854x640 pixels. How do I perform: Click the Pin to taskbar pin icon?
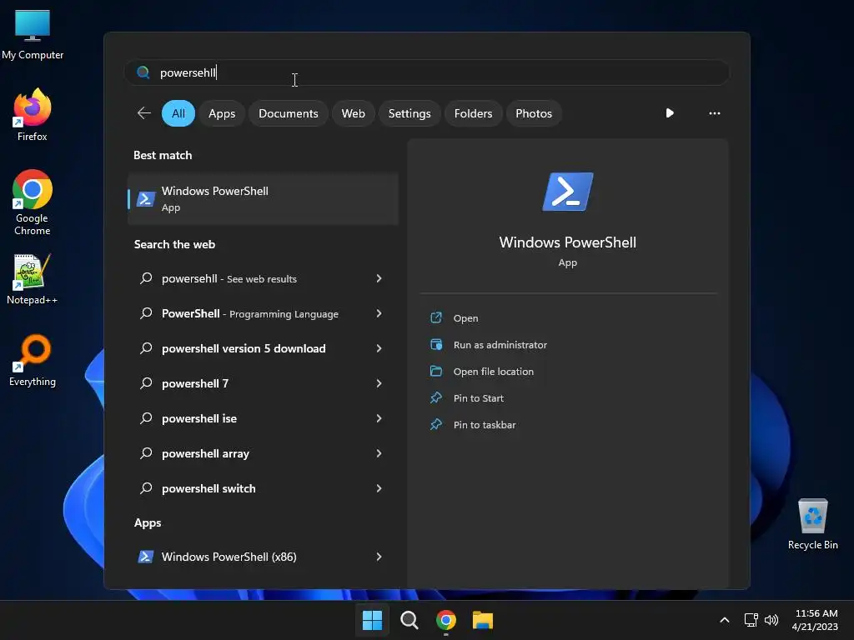[x=436, y=424]
